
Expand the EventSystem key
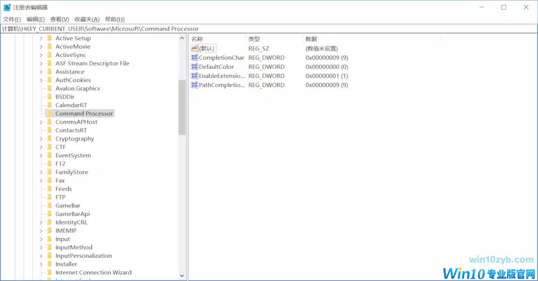coord(41,156)
